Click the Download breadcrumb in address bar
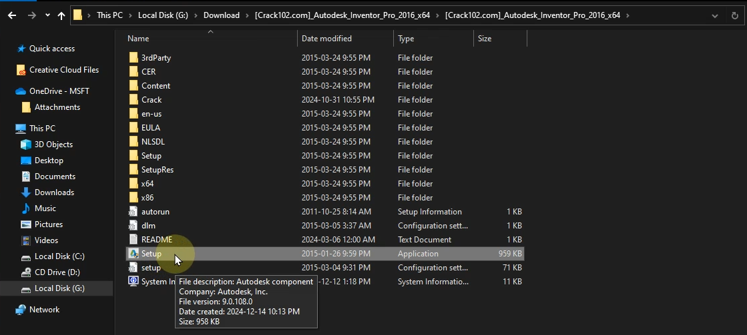 coord(221,15)
